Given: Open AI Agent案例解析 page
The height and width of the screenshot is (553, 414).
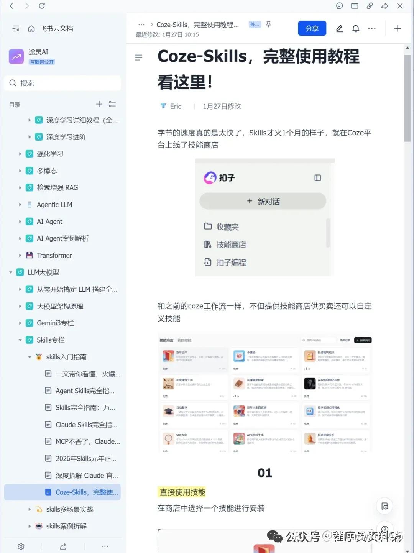Looking at the screenshot, I should [62, 238].
